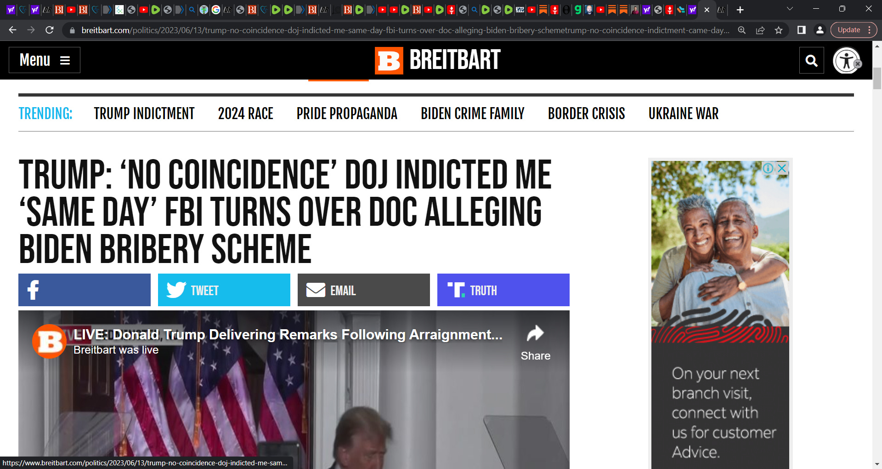
Task: Click the Breitbart logo in the header
Action: (437, 60)
